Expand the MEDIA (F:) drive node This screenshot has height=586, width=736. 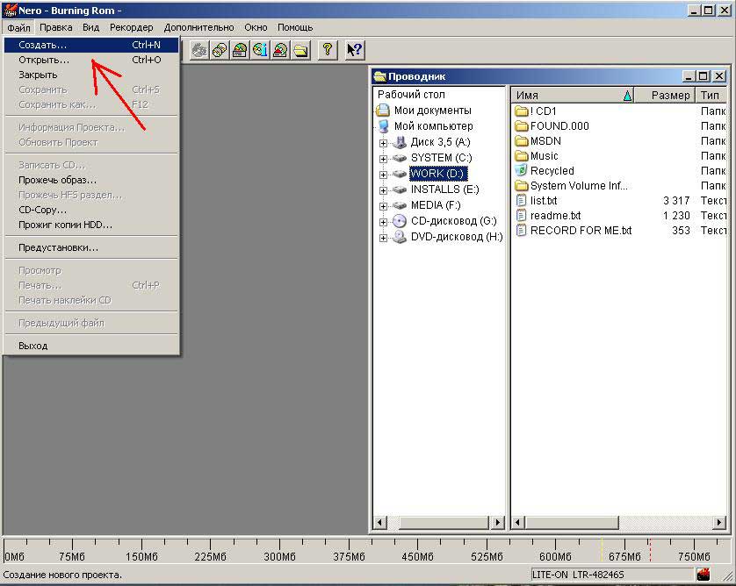coord(383,206)
